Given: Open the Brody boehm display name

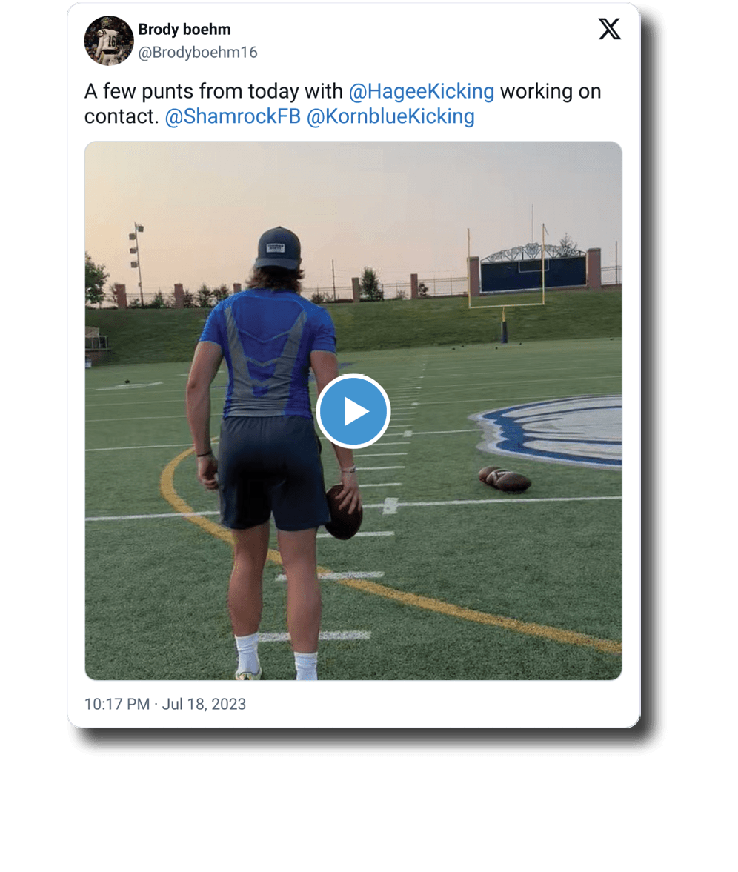Looking at the screenshot, I should [184, 30].
